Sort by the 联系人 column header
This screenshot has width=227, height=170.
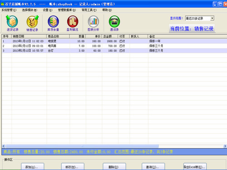(138, 36)
